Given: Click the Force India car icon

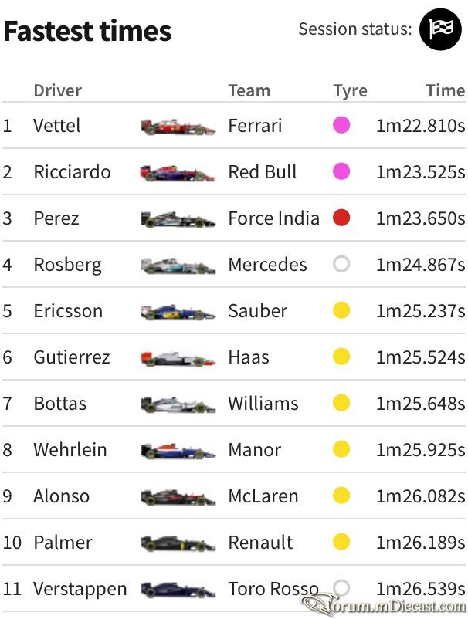Looking at the screenshot, I should 178,219.
